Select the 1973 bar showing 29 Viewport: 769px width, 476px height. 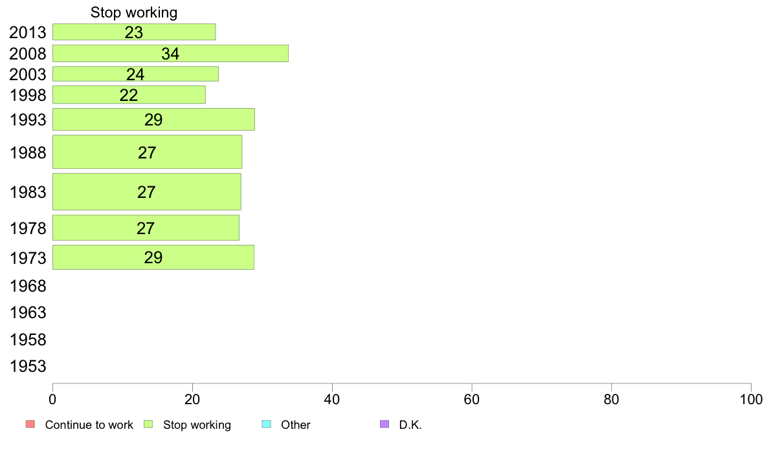(x=153, y=257)
